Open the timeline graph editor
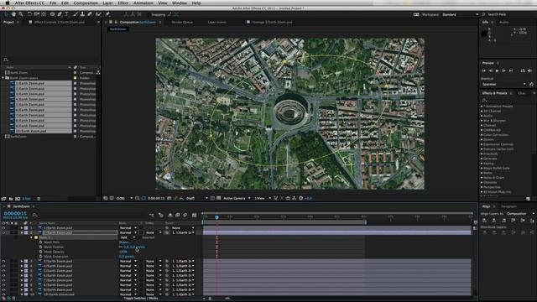 [x=194, y=215]
